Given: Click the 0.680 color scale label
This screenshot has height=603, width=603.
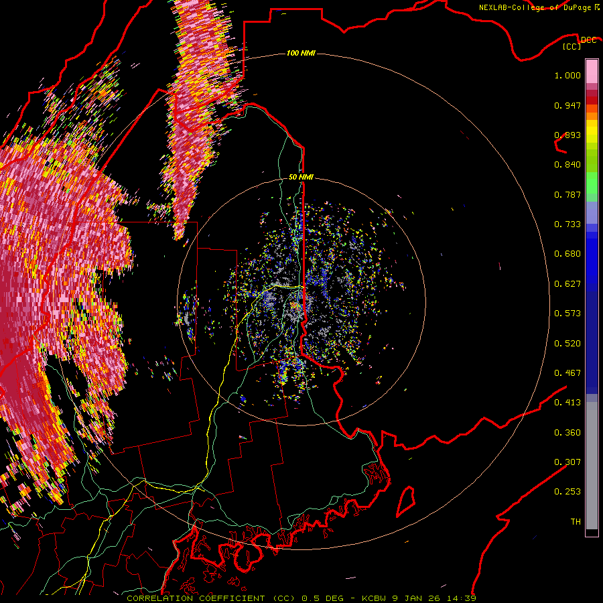Looking at the screenshot, I should tap(567, 254).
